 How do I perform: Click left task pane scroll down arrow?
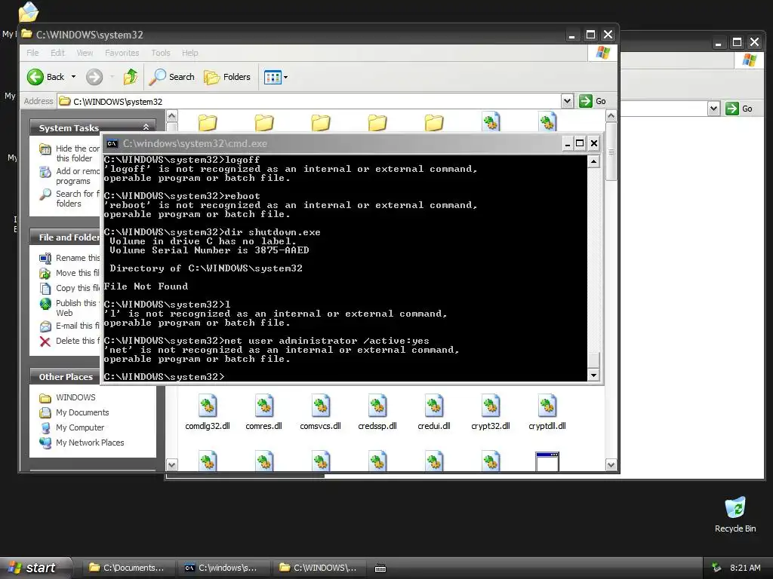coord(171,464)
